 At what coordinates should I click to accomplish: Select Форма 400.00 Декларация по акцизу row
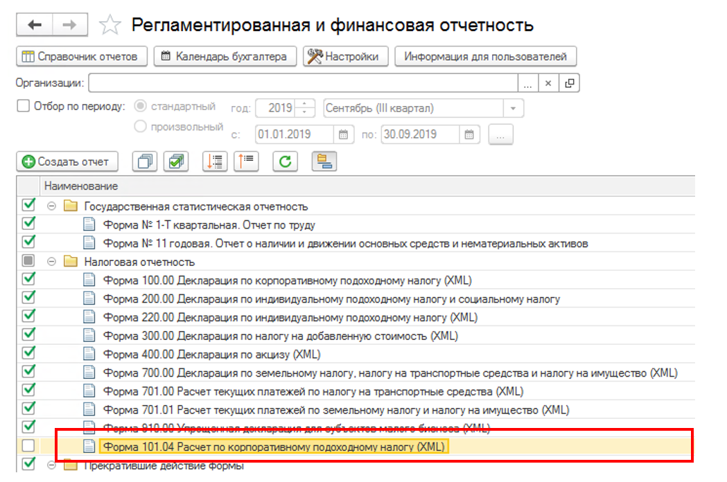211,355
